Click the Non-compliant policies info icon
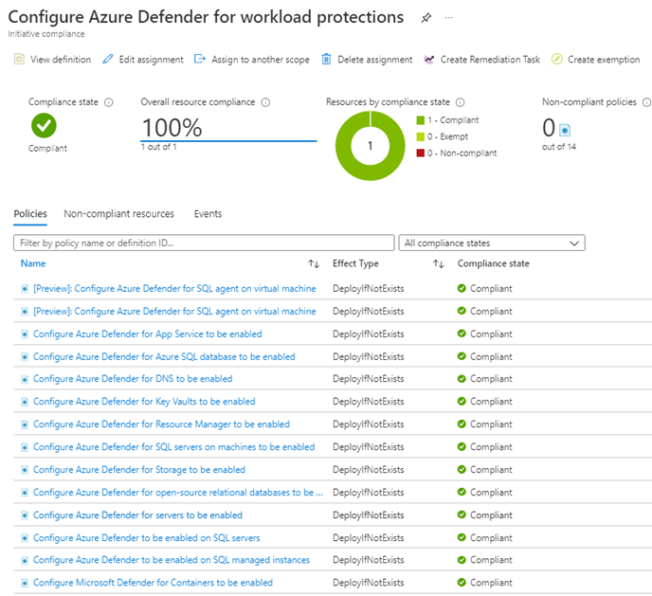The height and width of the screenshot is (596, 652). [646, 102]
